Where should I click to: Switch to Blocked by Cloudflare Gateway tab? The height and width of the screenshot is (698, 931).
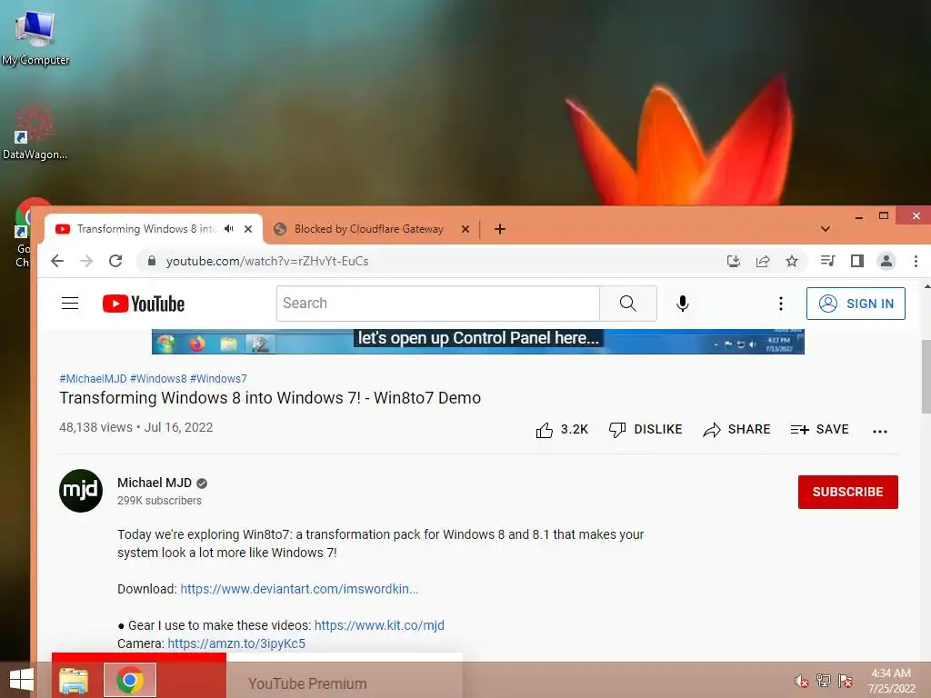tap(372, 229)
